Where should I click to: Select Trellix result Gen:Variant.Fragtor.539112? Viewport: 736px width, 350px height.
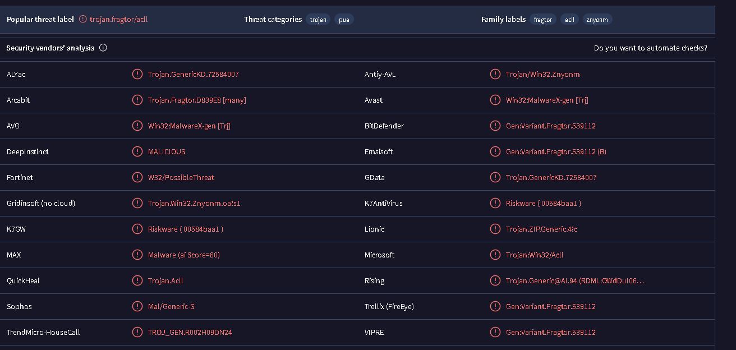(551, 306)
